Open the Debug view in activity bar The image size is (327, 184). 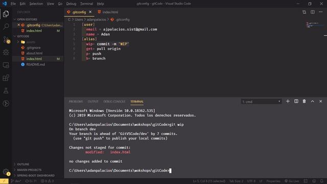click(6, 52)
